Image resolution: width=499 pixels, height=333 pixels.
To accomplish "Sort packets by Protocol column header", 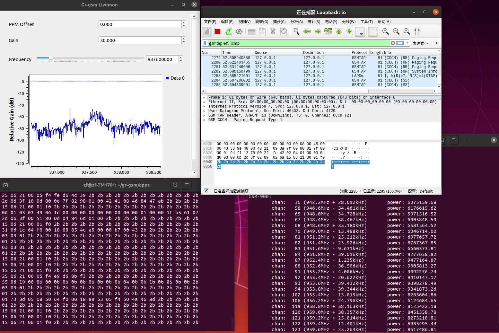I will coord(360,52).
